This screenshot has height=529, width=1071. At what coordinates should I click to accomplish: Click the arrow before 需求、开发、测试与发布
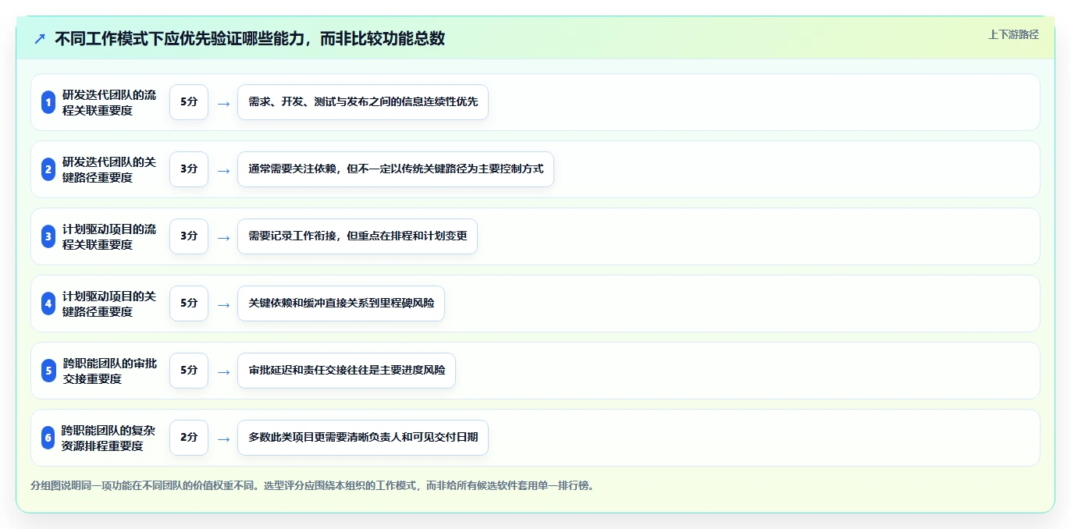pos(223,103)
